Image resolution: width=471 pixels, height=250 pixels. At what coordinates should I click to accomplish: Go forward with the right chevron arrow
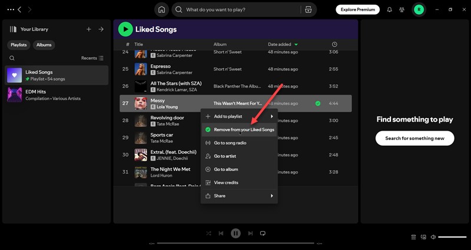click(x=29, y=9)
